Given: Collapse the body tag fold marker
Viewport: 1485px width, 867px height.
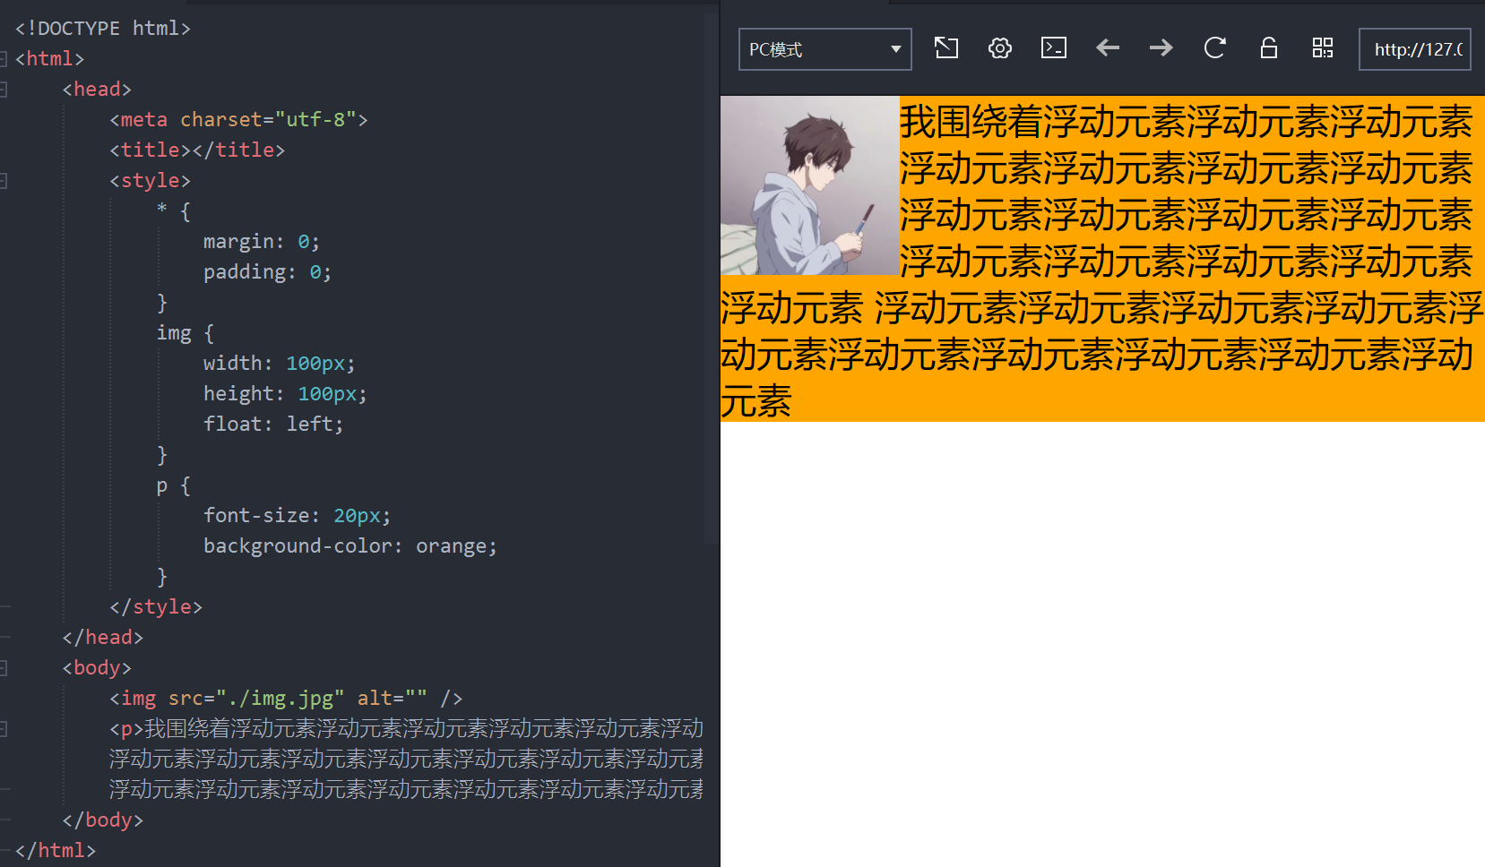Looking at the screenshot, I should pos(4,668).
